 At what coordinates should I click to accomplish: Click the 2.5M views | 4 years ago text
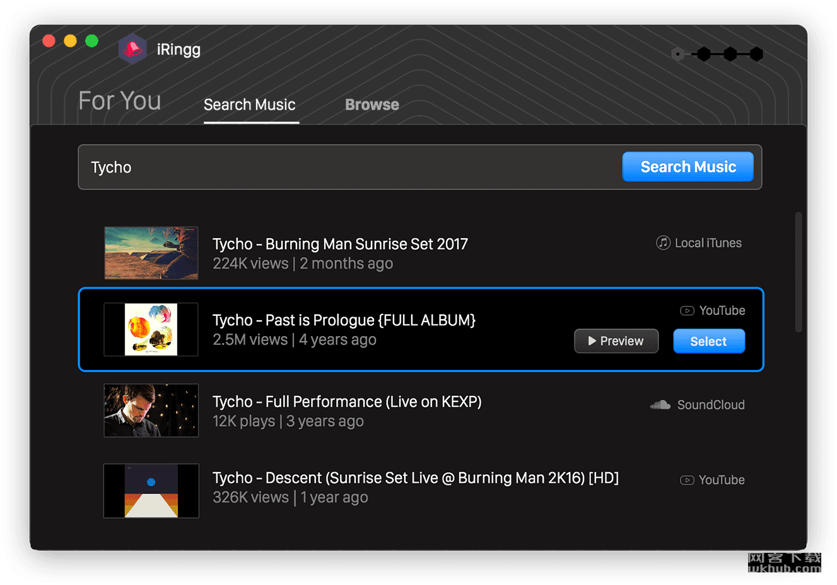click(295, 340)
